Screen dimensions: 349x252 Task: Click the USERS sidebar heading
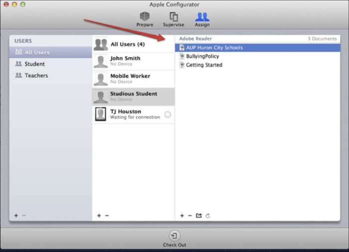pos(23,41)
